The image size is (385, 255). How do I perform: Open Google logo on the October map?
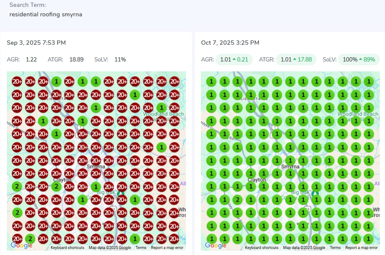[x=216, y=246]
